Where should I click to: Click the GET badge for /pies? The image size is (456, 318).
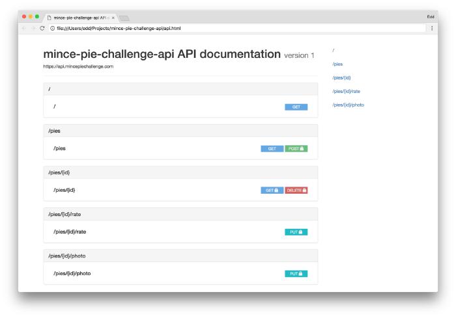point(272,149)
